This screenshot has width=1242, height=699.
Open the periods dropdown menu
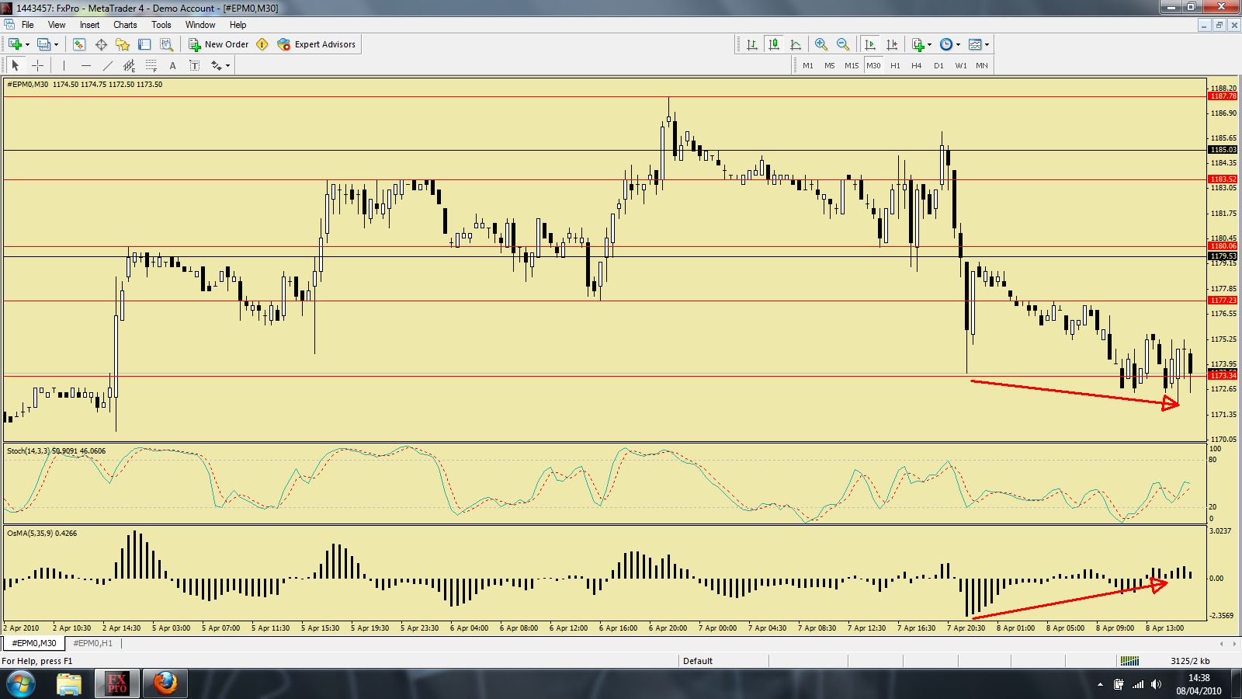[x=959, y=44]
